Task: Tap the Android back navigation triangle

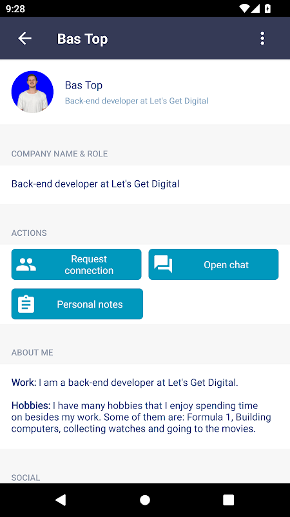Action: click(x=61, y=500)
